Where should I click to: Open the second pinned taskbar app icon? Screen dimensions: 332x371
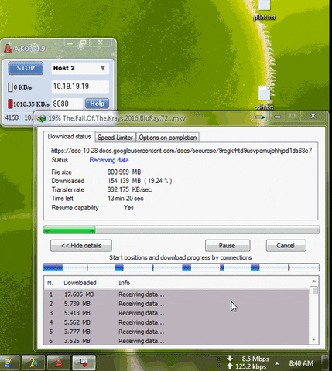[x=33, y=362]
